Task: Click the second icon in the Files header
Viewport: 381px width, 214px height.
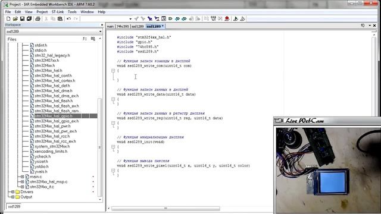Action: 93,39
